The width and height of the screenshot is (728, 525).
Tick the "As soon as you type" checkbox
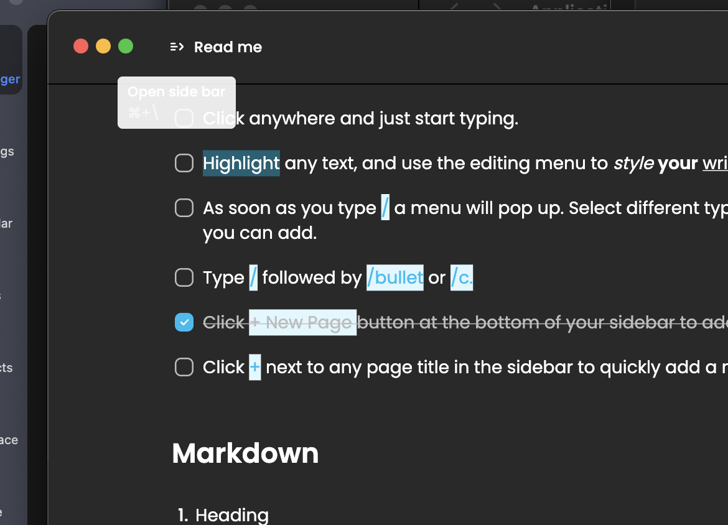click(x=184, y=208)
